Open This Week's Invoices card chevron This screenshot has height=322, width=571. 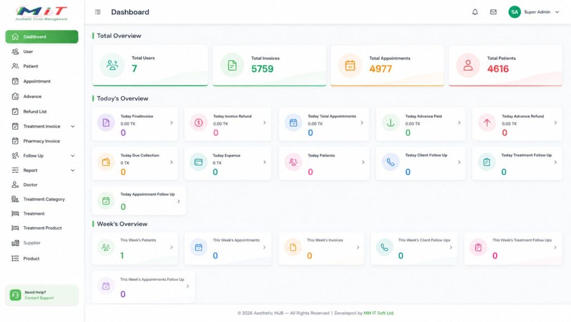click(x=358, y=247)
